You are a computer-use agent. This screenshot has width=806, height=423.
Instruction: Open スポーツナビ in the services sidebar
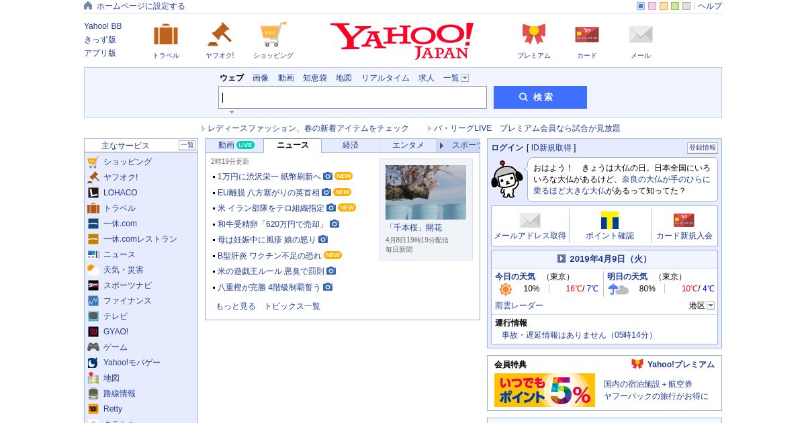point(128,285)
